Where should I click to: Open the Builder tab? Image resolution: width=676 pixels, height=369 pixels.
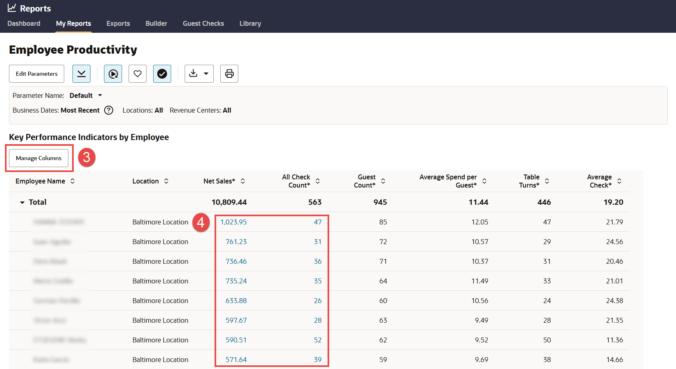click(156, 23)
